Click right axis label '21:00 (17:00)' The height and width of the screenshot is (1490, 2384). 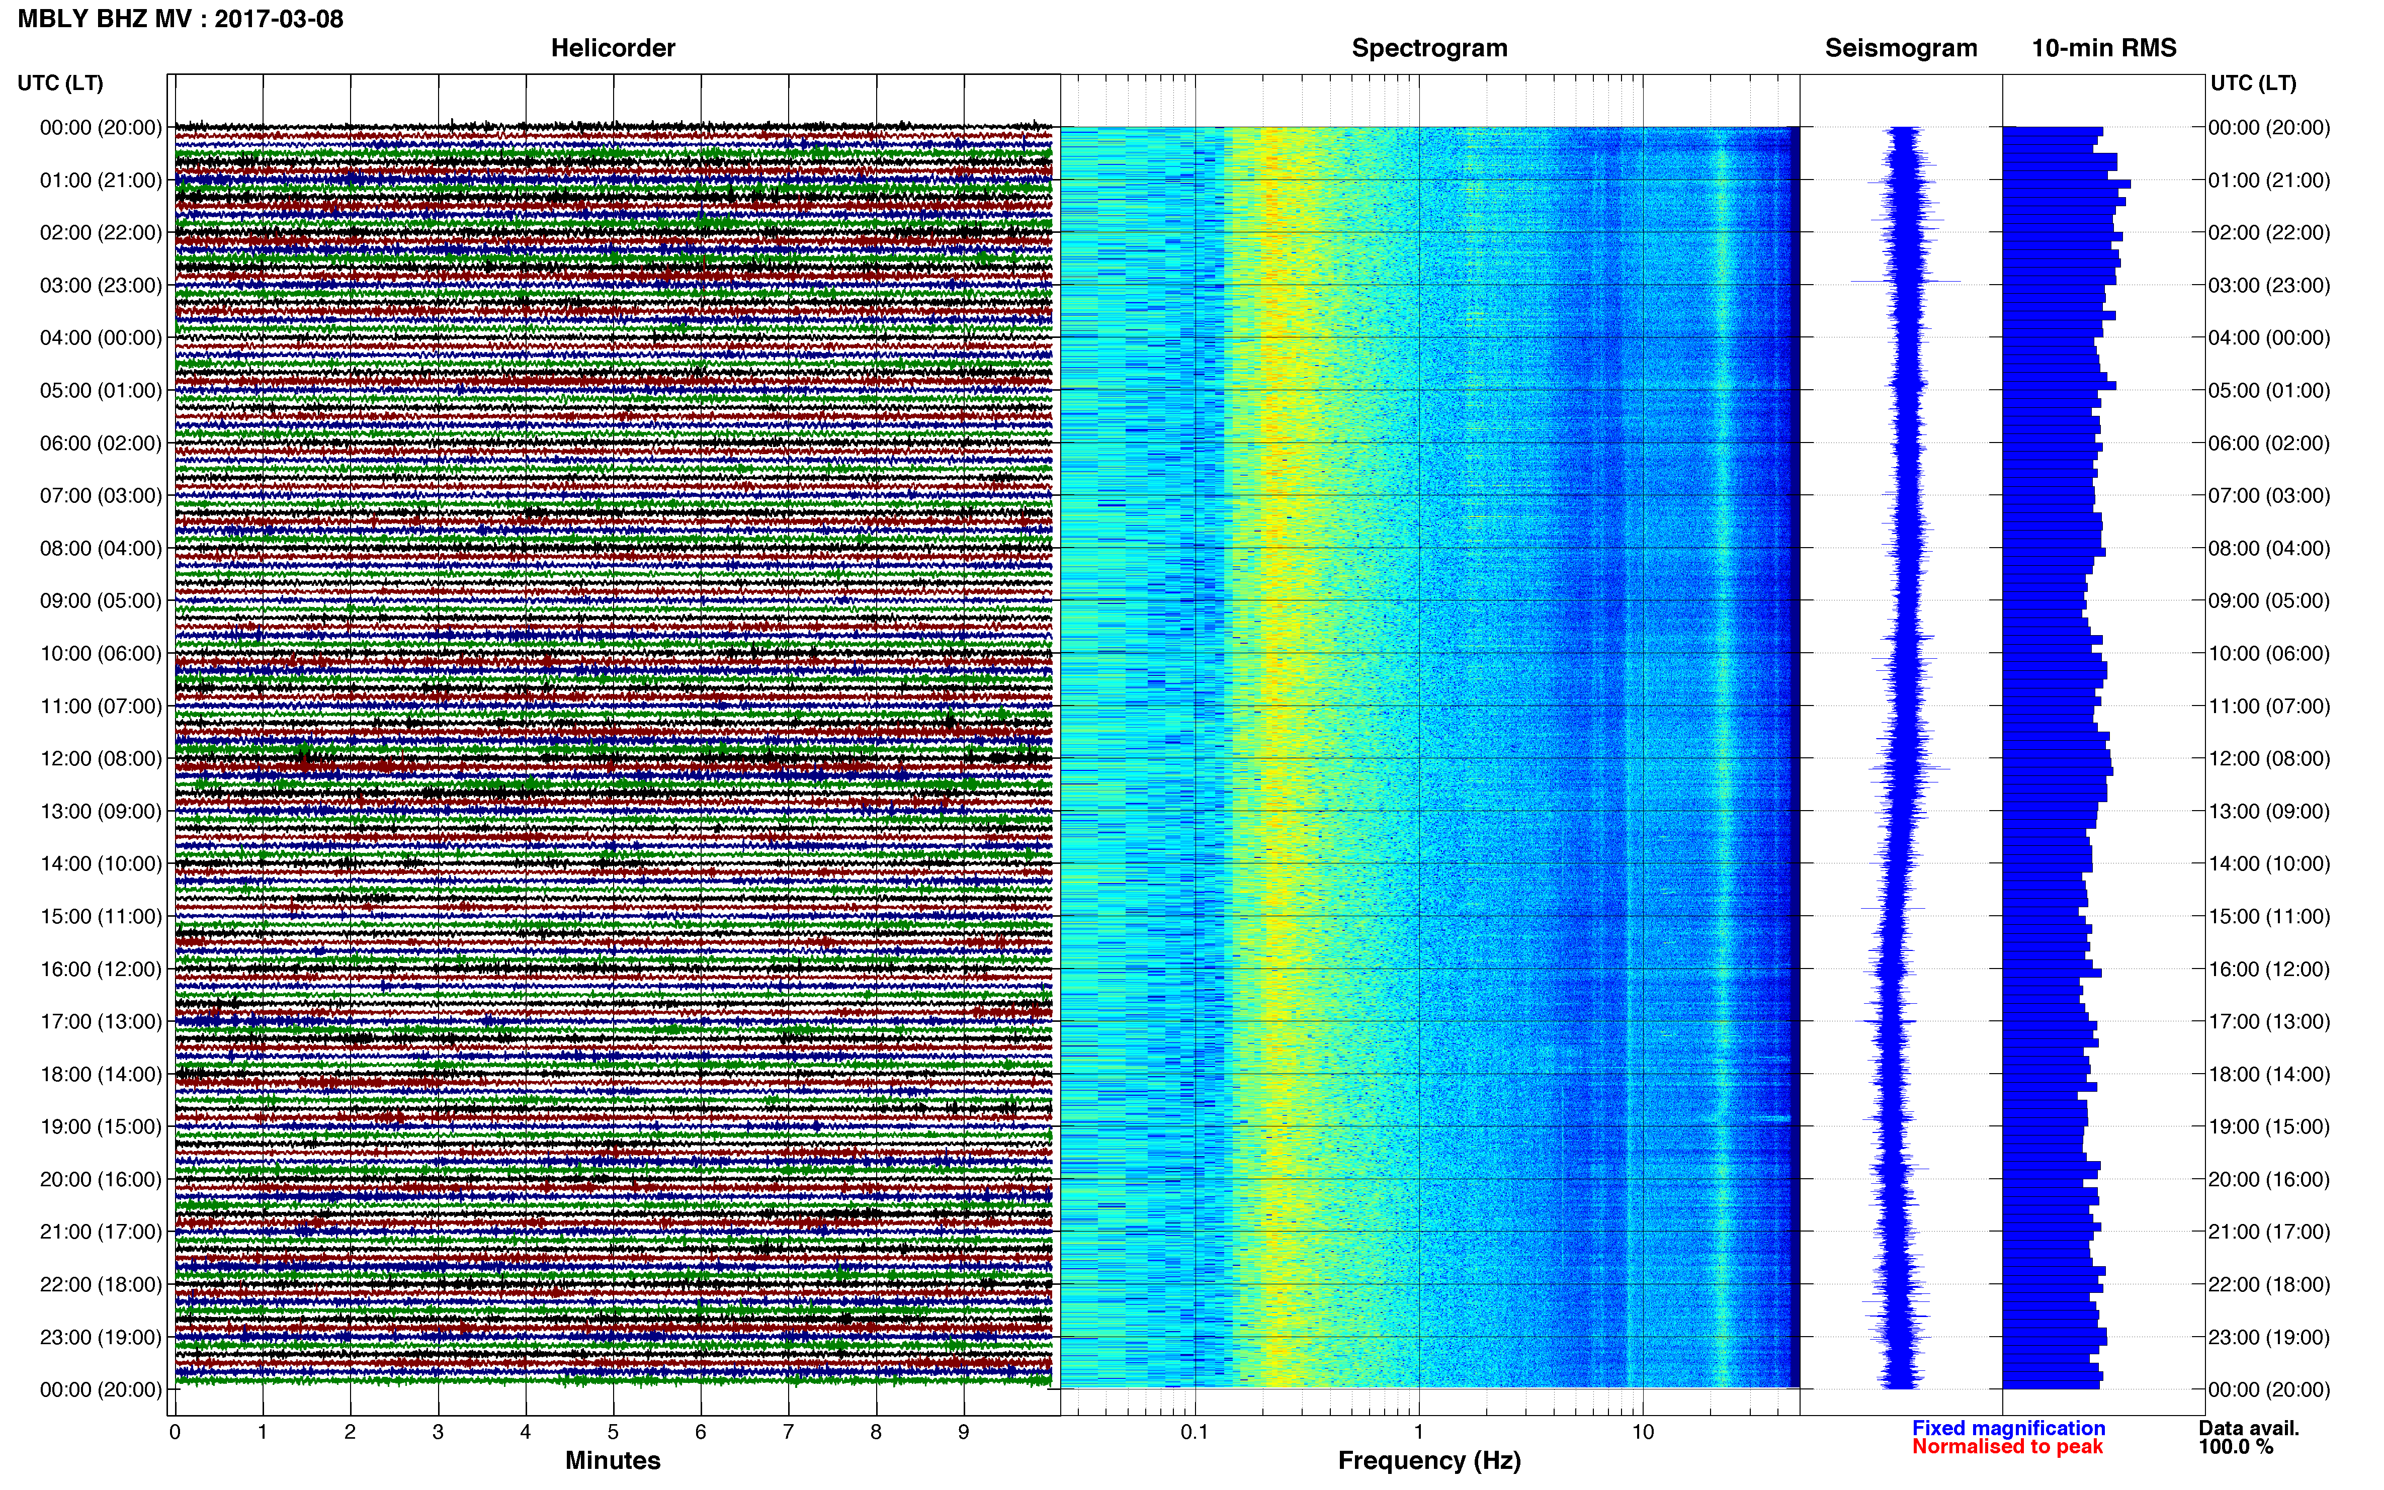pyautogui.click(x=2269, y=1232)
